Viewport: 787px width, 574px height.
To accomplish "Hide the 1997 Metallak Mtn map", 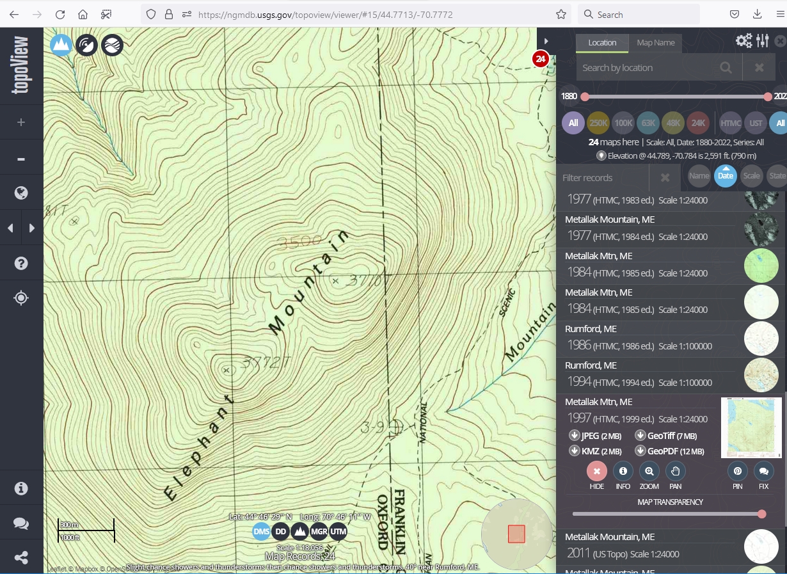I will coord(596,472).
